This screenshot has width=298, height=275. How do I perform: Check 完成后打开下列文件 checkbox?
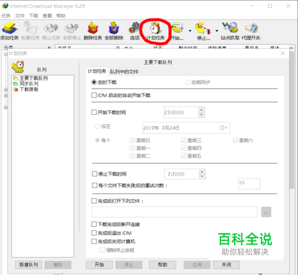[94, 201]
